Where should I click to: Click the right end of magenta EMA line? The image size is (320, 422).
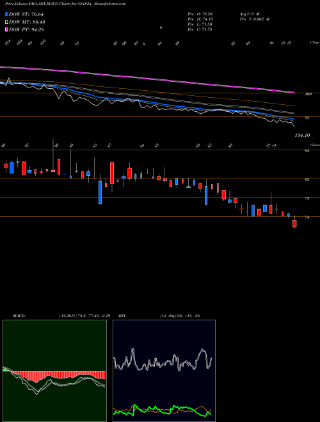(293, 93)
